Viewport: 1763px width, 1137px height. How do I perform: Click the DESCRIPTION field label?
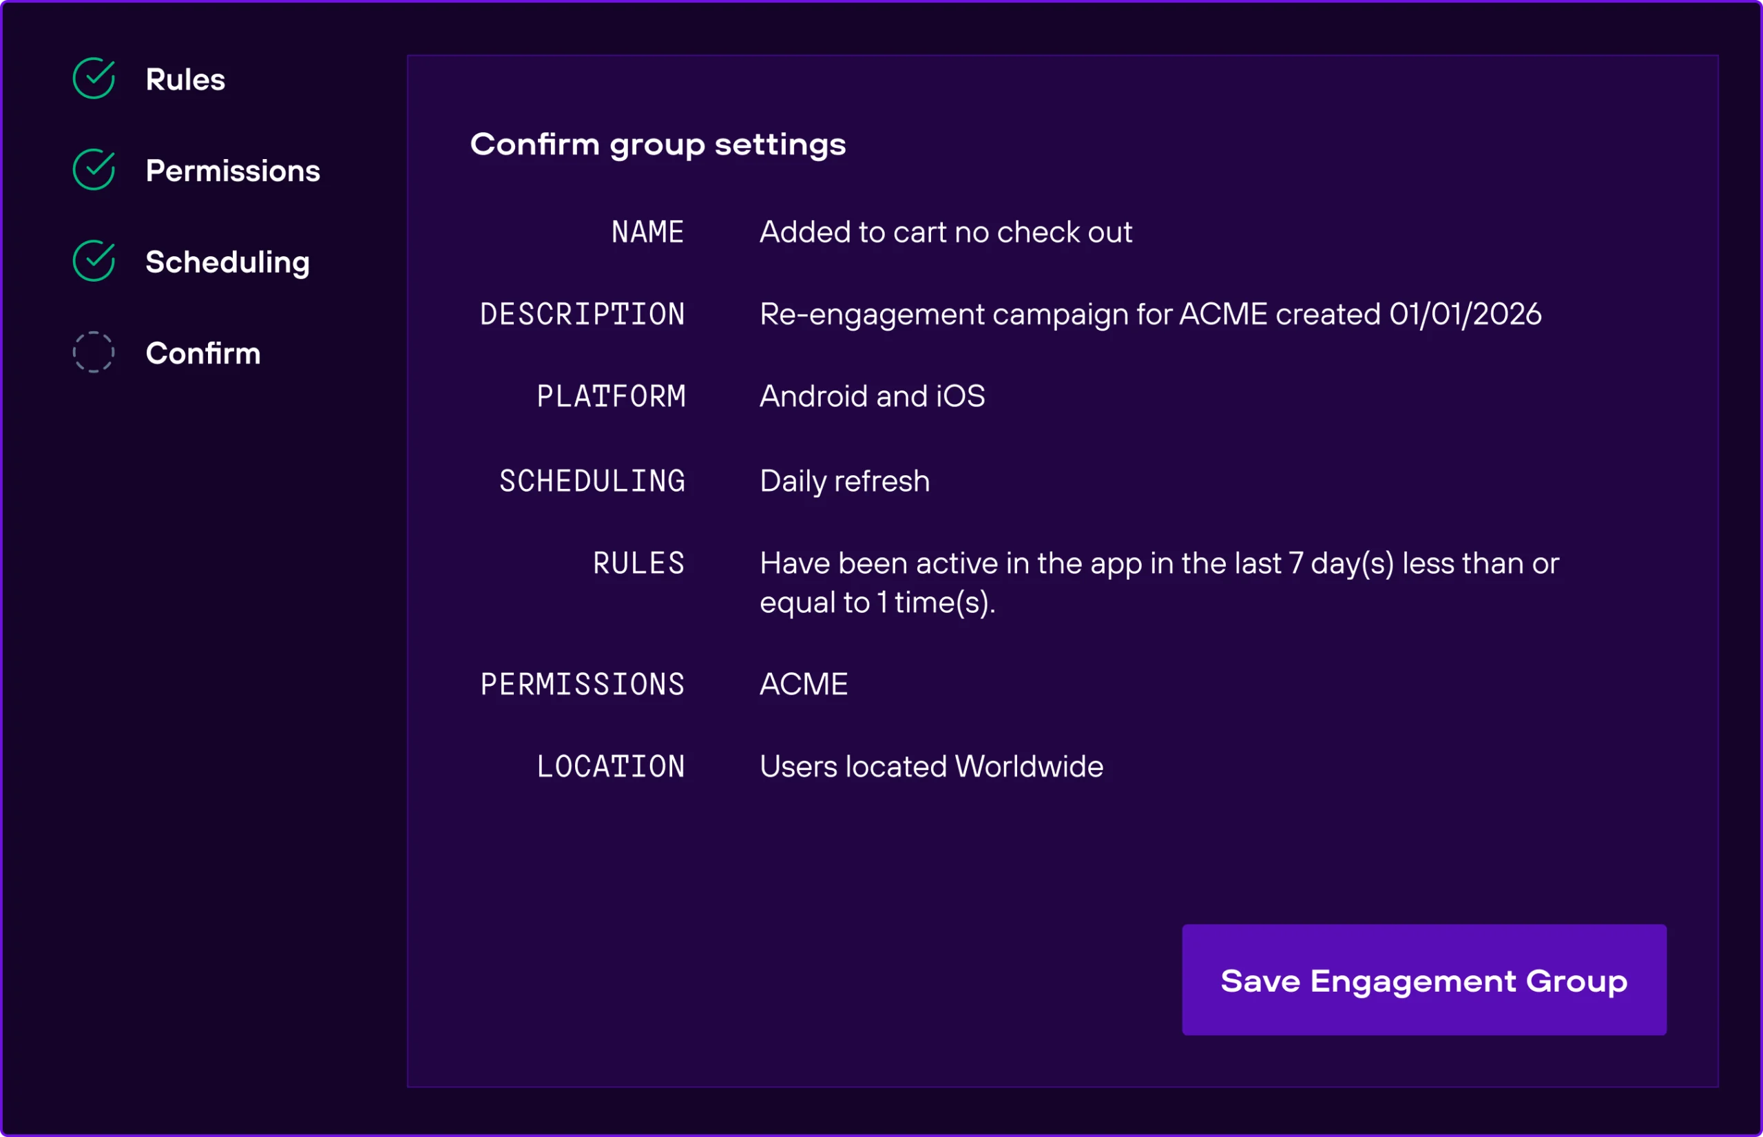pyautogui.click(x=583, y=315)
